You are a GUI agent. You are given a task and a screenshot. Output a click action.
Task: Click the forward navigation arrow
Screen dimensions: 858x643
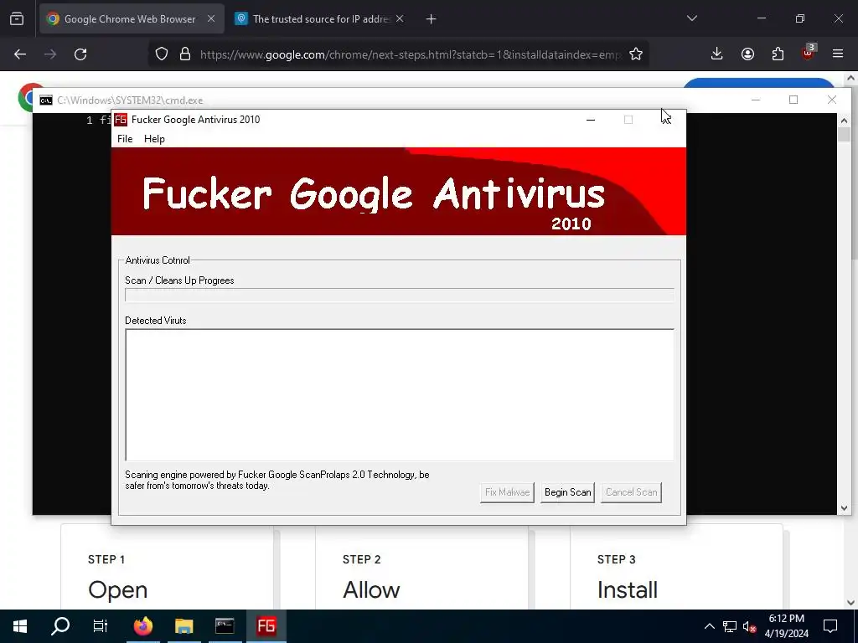click(50, 54)
